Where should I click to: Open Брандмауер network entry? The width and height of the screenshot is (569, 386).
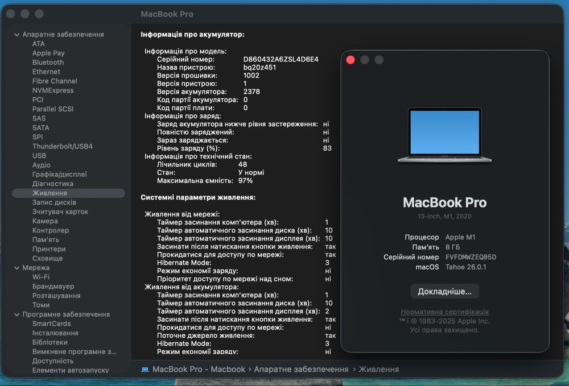53,287
